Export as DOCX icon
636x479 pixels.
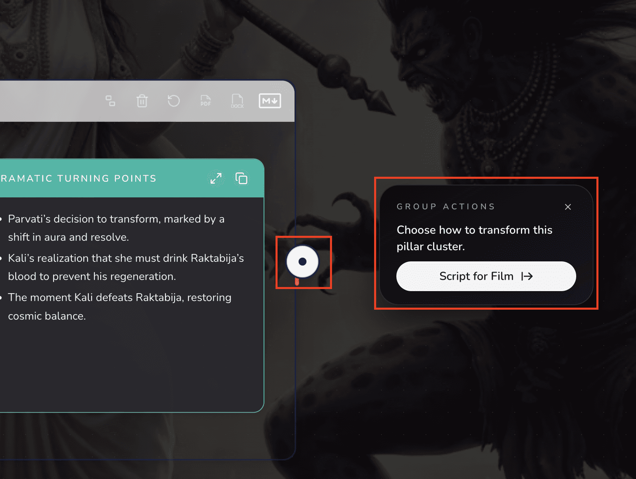tap(237, 101)
